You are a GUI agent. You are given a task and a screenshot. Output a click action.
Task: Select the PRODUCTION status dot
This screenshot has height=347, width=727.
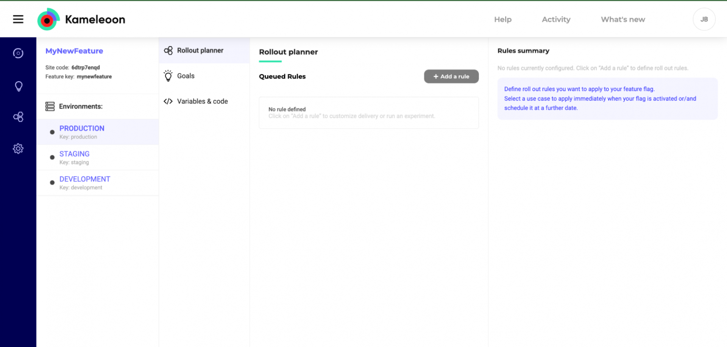[x=52, y=132]
